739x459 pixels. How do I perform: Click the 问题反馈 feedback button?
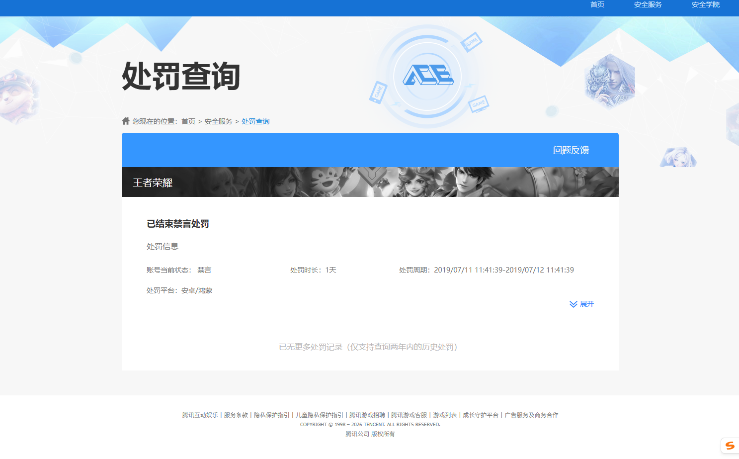(571, 150)
